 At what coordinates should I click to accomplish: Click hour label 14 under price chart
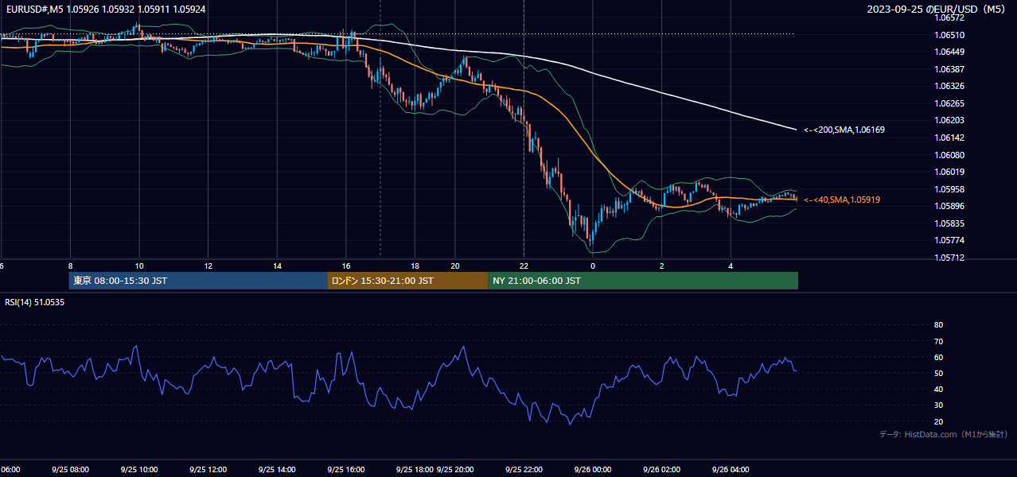(277, 266)
